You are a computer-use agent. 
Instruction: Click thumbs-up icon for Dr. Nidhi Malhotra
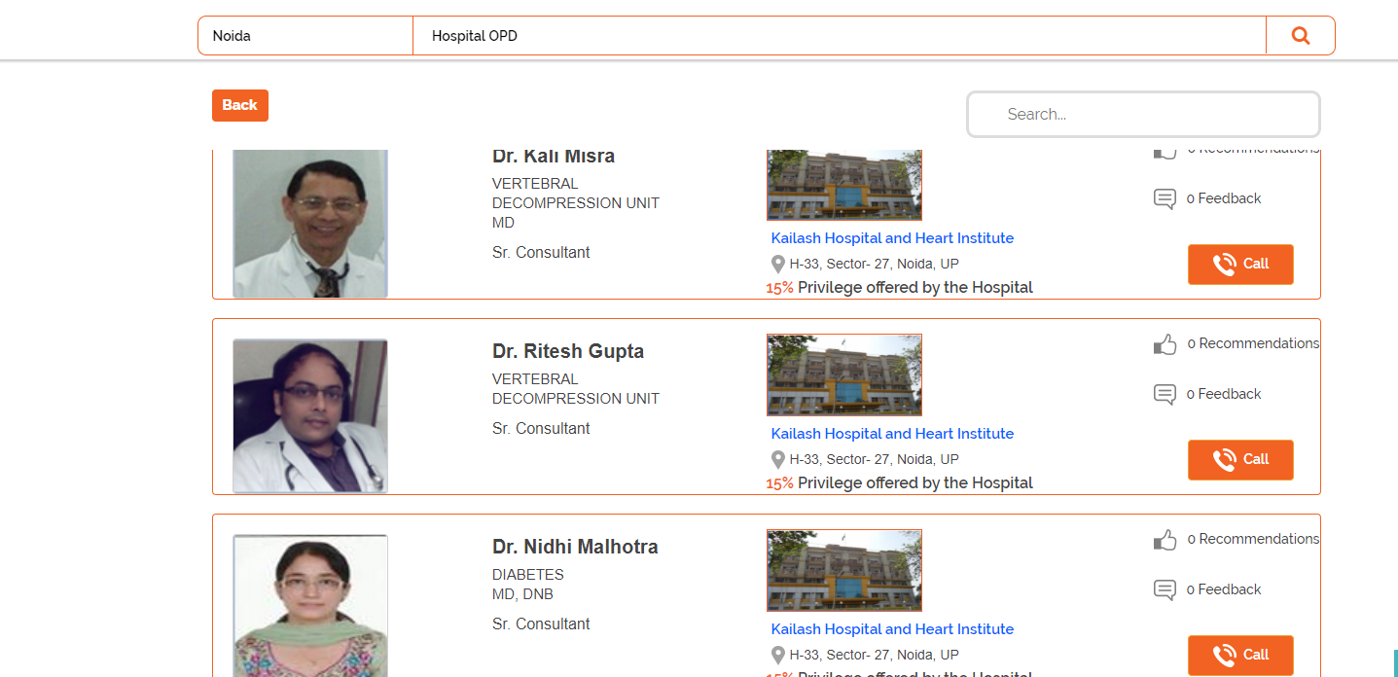pyautogui.click(x=1165, y=540)
